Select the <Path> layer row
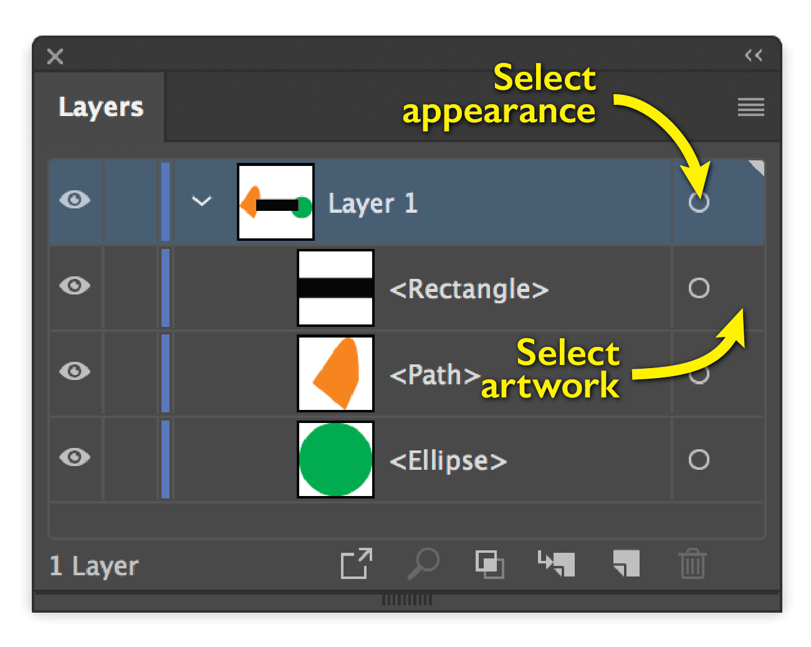This screenshot has height=647, width=811. [406, 374]
